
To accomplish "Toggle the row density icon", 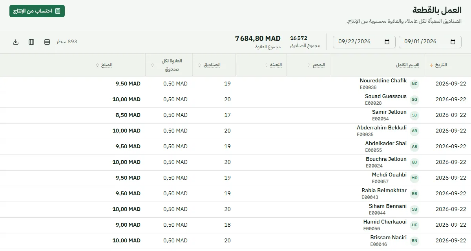I will click(x=47, y=42).
